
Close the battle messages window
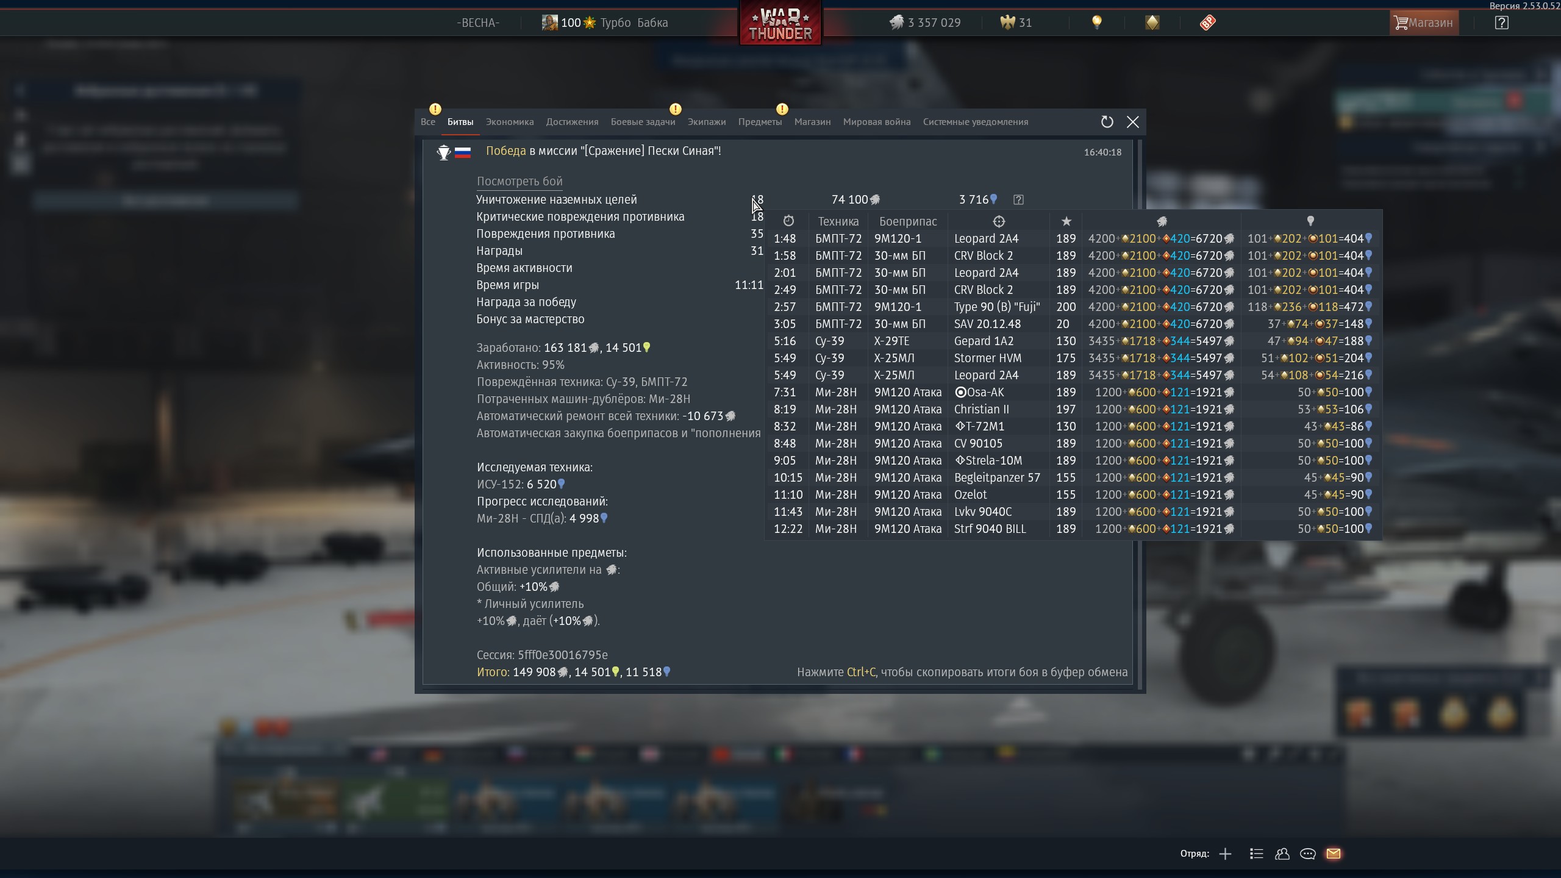1132,122
